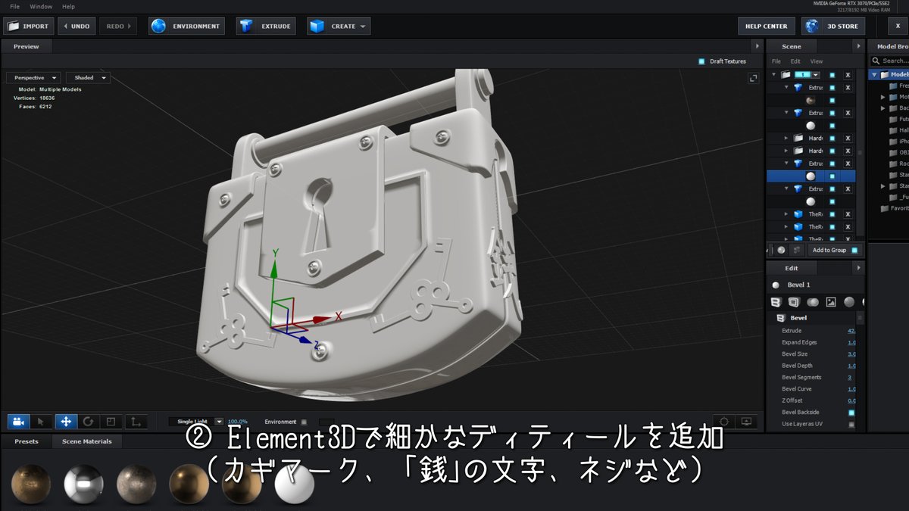Click the Bevel 1 white sphere icon

[x=775, y=285]
